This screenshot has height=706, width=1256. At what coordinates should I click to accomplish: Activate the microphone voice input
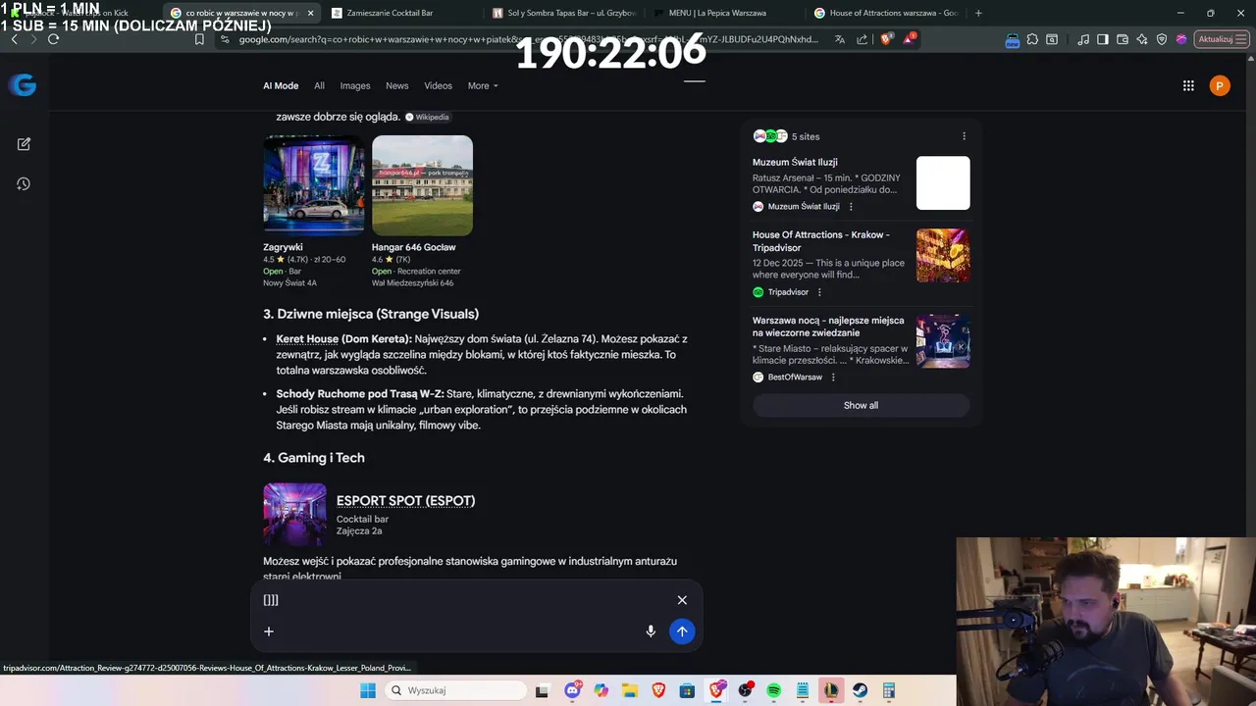tap(651, 631)
